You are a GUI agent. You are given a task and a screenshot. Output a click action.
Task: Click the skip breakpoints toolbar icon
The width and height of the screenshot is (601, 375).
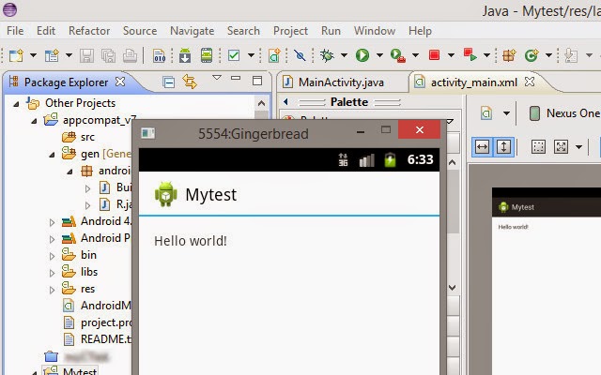[300, 55]
